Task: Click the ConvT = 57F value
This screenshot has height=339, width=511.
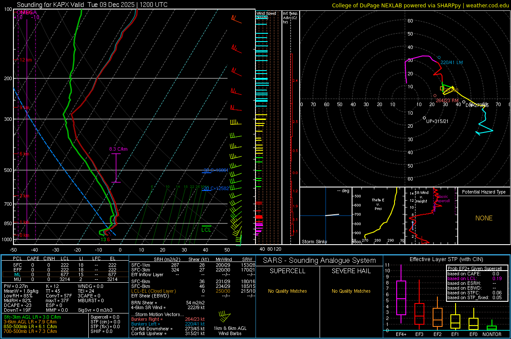Action: coord(58,296)
